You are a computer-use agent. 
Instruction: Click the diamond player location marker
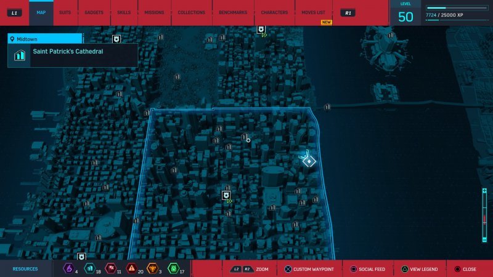pos(309,161)
